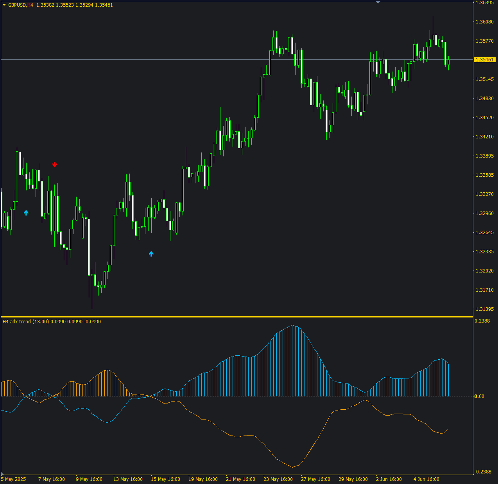Click the high value 1.35523 in header
Viewport: 498px width, 484px height.
(64, 5)
